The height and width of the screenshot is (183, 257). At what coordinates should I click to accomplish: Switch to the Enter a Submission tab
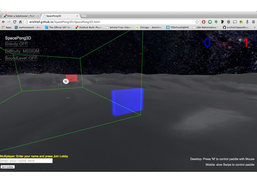coord(21,16)
